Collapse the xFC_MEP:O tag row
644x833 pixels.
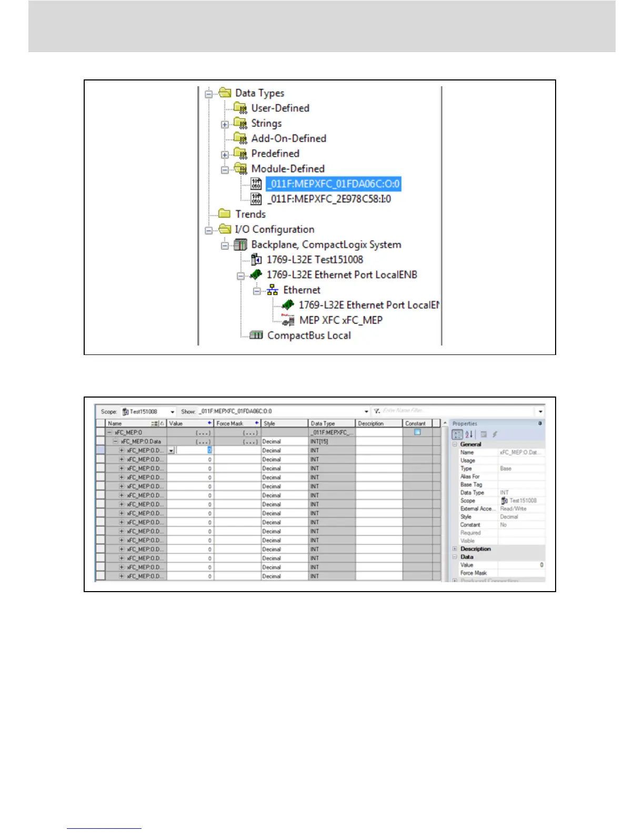pyautogui.click(x=110, y=432)
